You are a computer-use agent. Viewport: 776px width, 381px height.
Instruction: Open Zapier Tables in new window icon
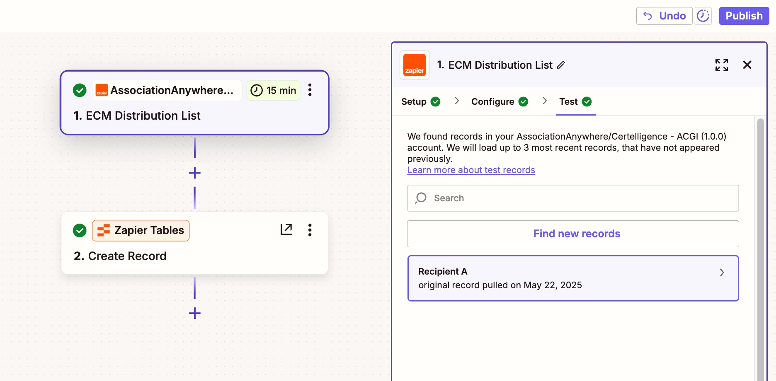286,229
